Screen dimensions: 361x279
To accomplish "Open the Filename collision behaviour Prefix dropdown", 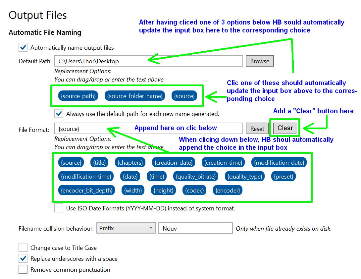I will [x=126, y=228].
